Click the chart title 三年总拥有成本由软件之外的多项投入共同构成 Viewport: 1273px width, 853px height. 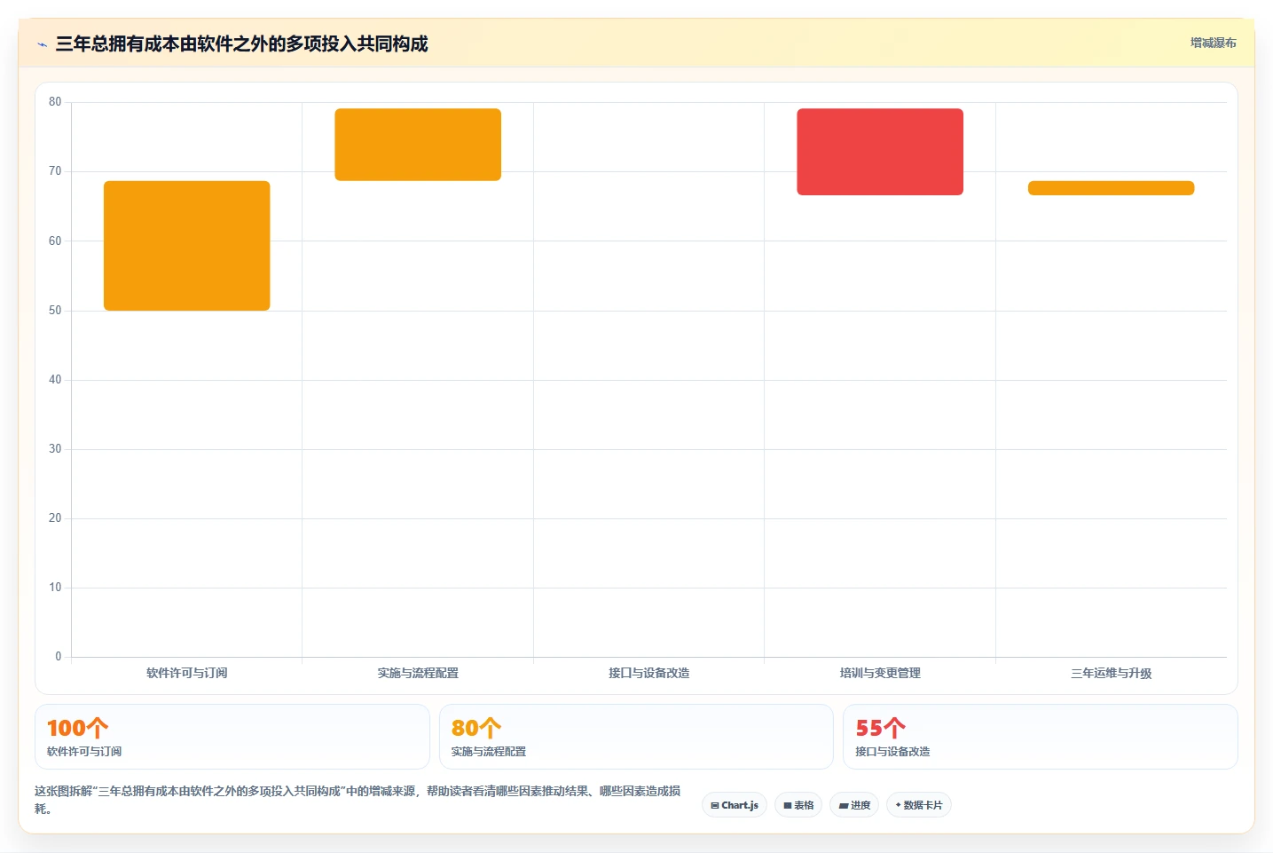[x=241, y=43]
